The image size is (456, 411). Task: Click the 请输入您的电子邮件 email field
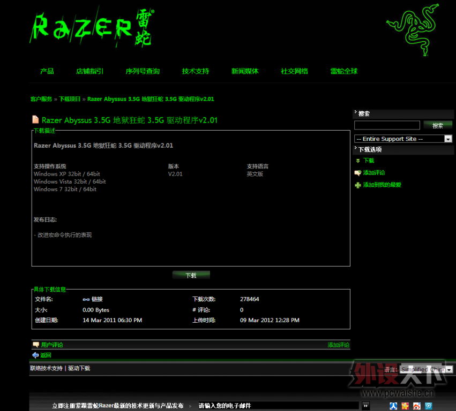click(278, 406)
